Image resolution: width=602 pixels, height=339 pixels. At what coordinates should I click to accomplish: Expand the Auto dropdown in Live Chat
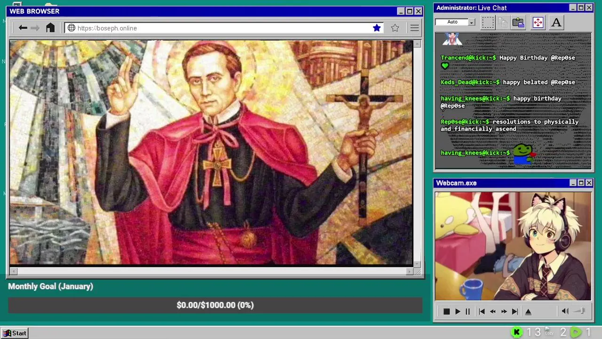coord(471,22)
